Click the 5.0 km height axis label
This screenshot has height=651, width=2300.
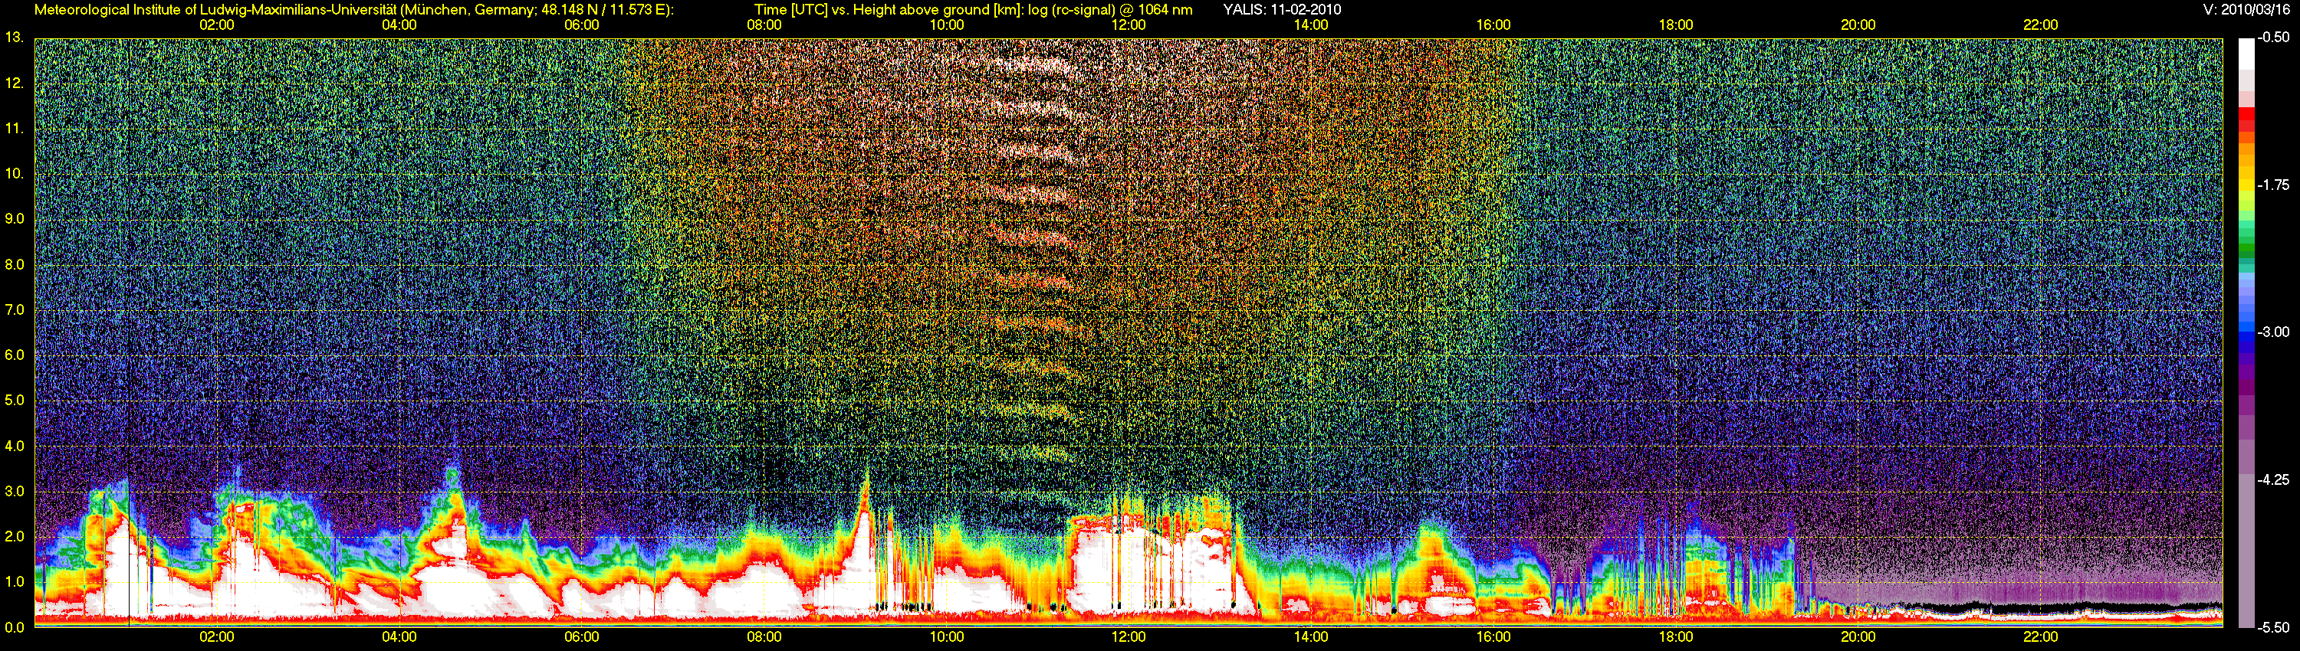15,401
